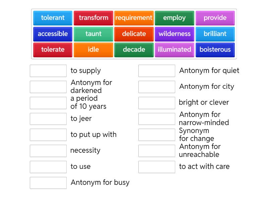
Task: Click the 'illuminated' word tile
Action: [175, 50]
